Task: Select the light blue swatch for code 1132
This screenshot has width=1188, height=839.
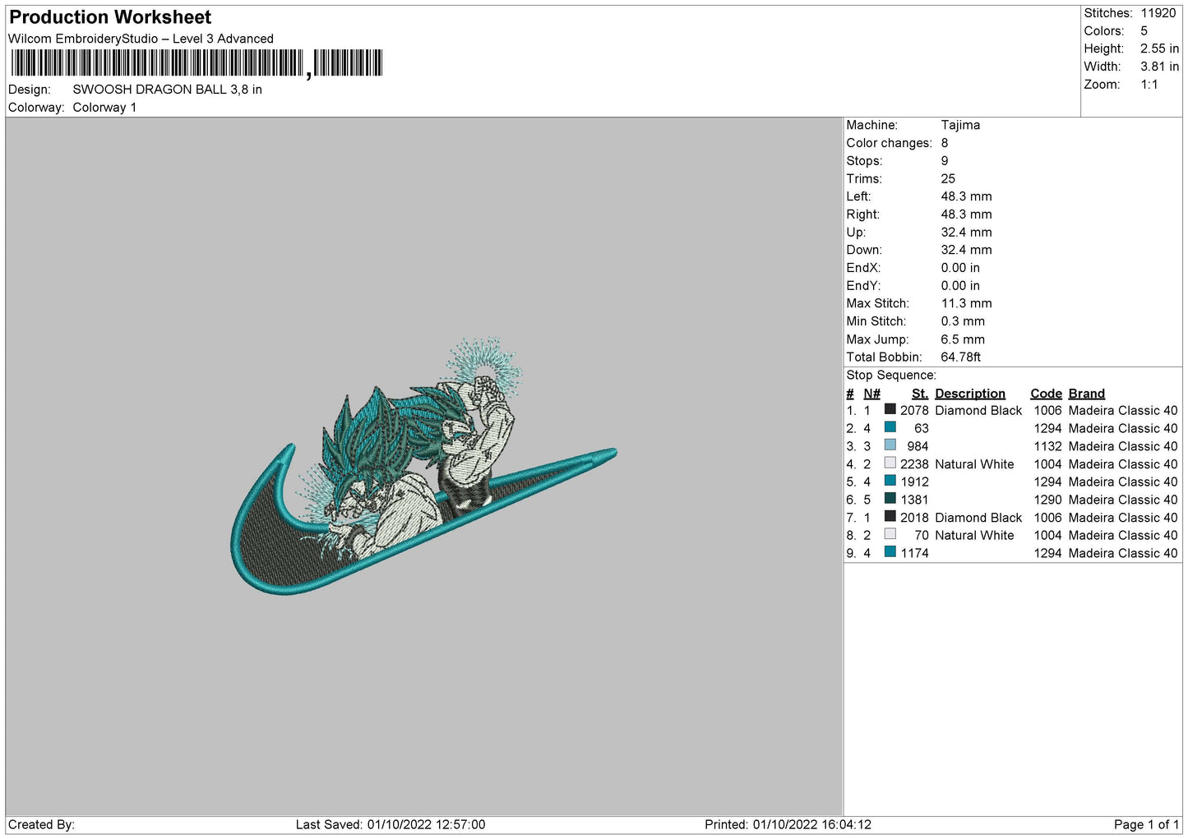Action: (890, 445)
